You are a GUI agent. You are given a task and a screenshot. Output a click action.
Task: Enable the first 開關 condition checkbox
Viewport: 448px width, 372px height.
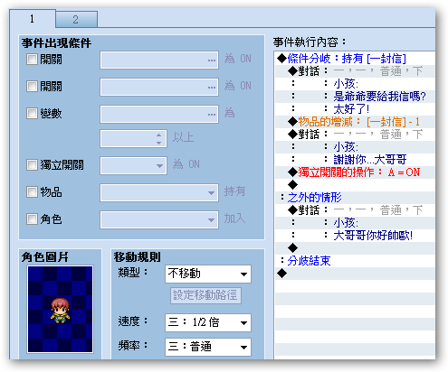coord(32,60)
